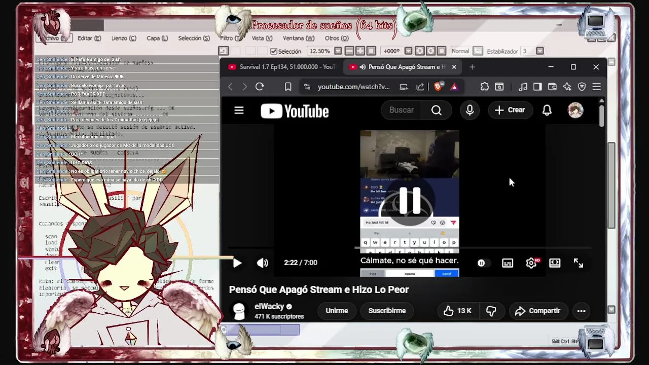Click the video progress bar
This screenshot has width=649, height=365.
coord(410,248)
